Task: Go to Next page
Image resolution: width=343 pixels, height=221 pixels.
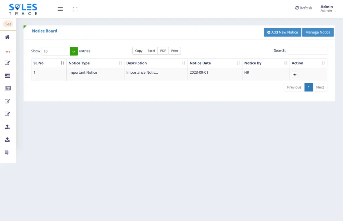Action: 320,87
